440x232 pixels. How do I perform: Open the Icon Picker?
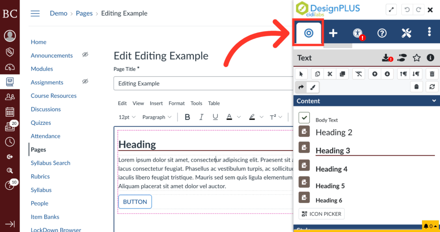click(x=321, y=214)
